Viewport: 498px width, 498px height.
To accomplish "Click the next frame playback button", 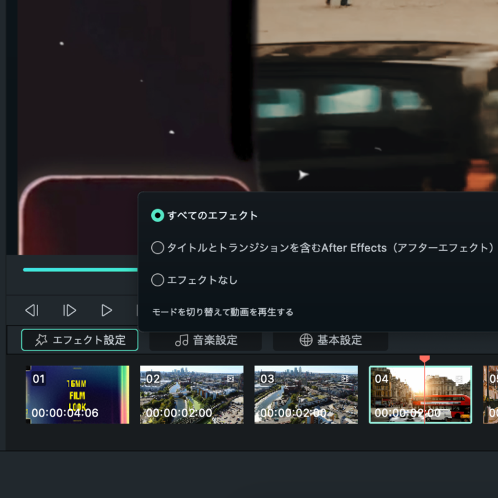I will coord(69,310).
